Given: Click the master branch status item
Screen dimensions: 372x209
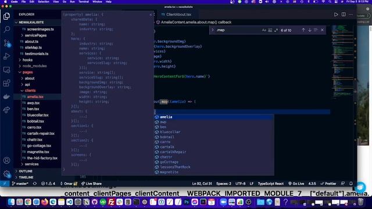Looking at the screenshot, I should [20, 183].
